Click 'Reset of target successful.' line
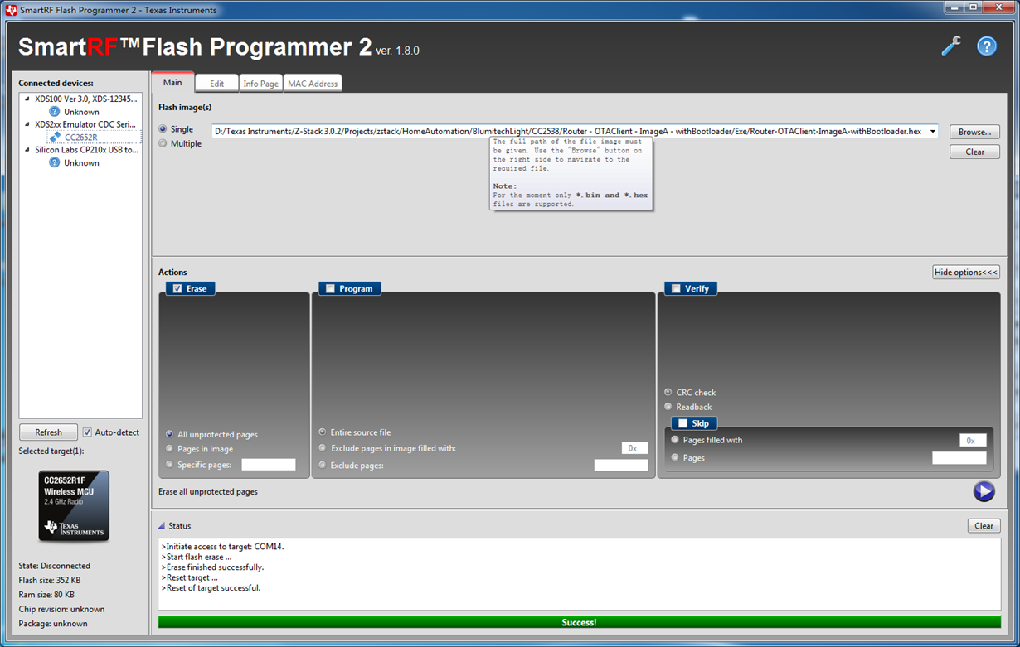This screenshot has height=647, width=1020. pyautogui.click(x=211, y=588)
